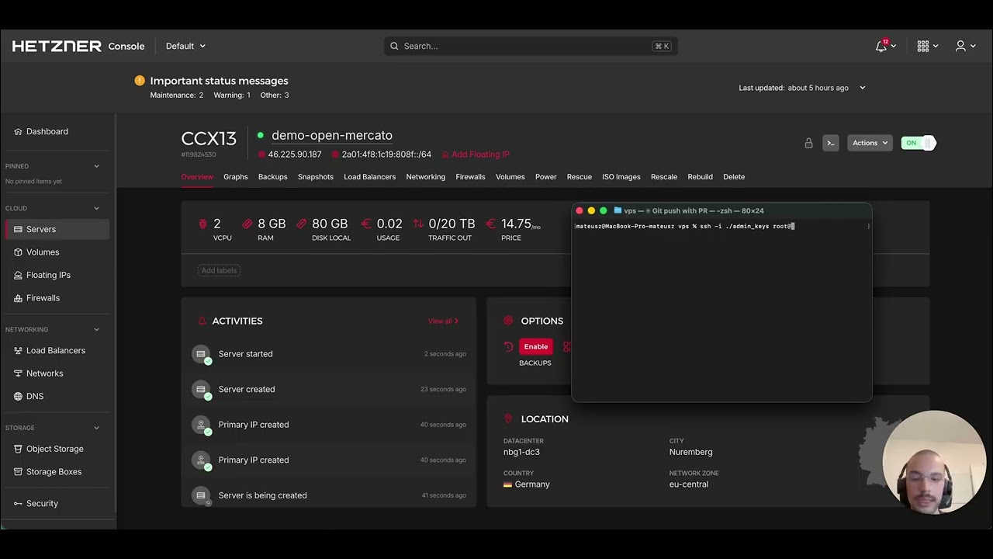This screenshot has width=993, height=559.
Task: Click Add labels button
Action: [x=219, y=270]
